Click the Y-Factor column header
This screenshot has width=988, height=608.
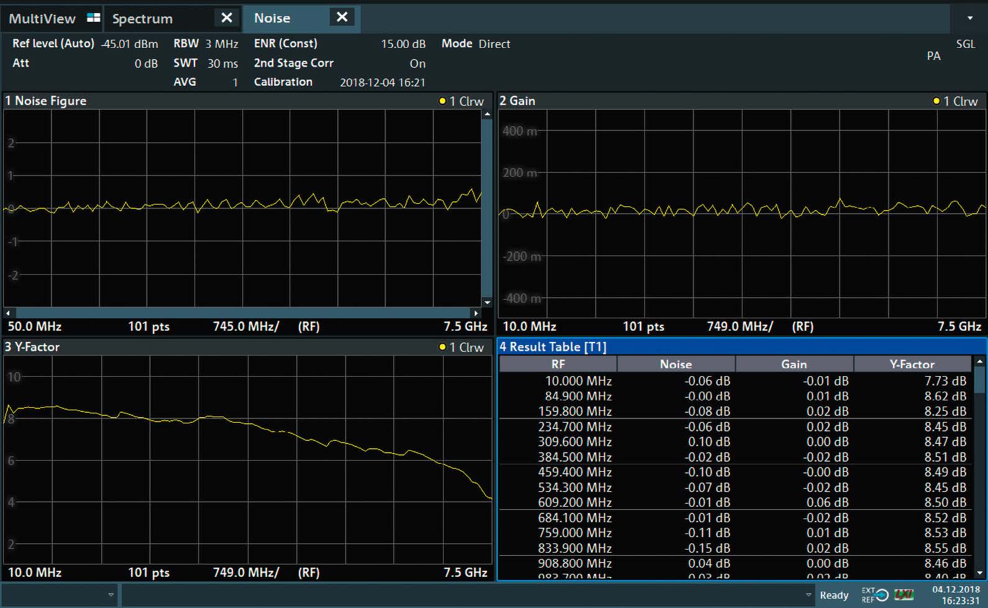click(x=912, y=364)
